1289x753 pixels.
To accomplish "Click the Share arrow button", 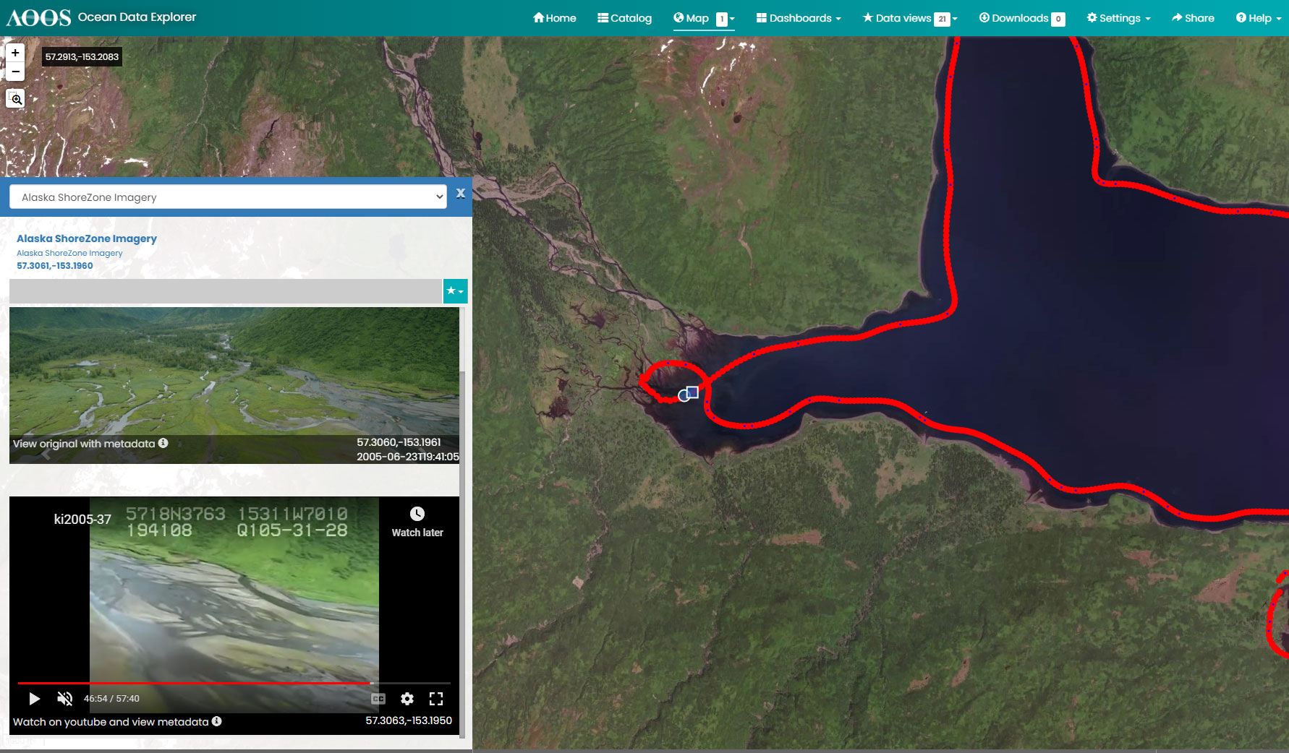I will 1193,18.
